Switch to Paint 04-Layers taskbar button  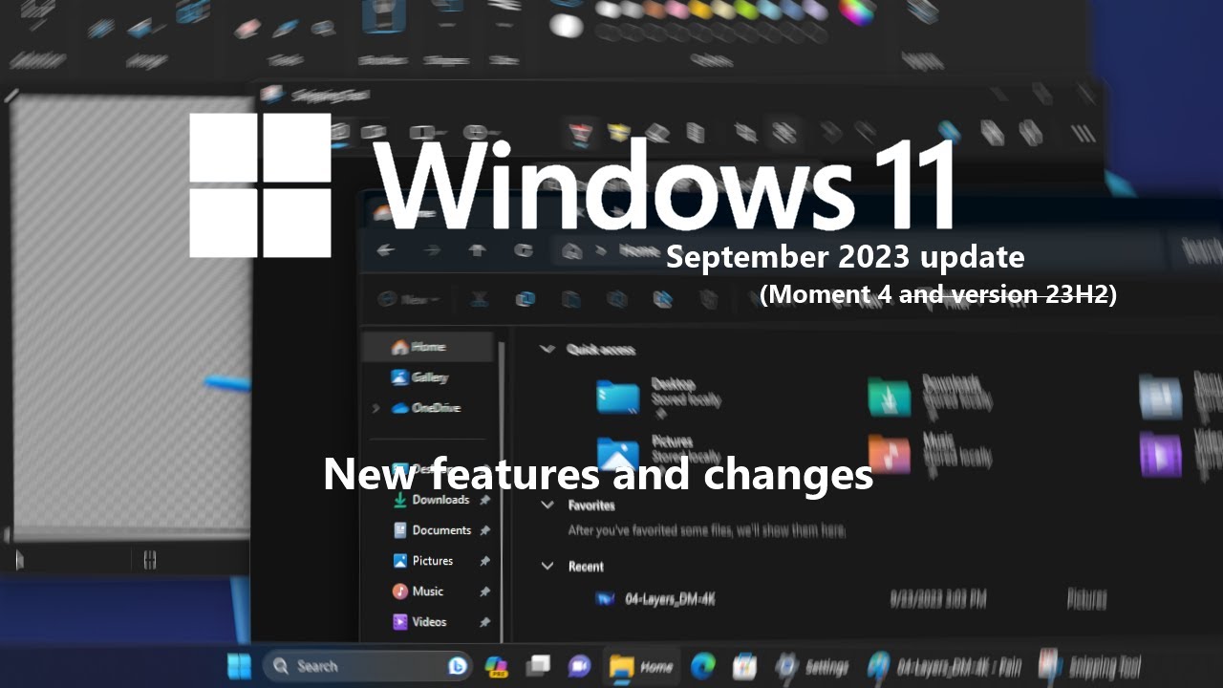(x=942, y=666)
